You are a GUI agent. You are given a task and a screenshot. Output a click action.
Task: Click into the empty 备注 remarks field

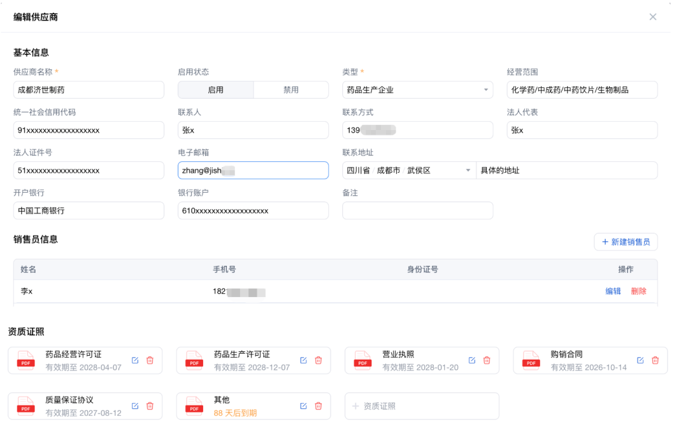click(417, 210)
